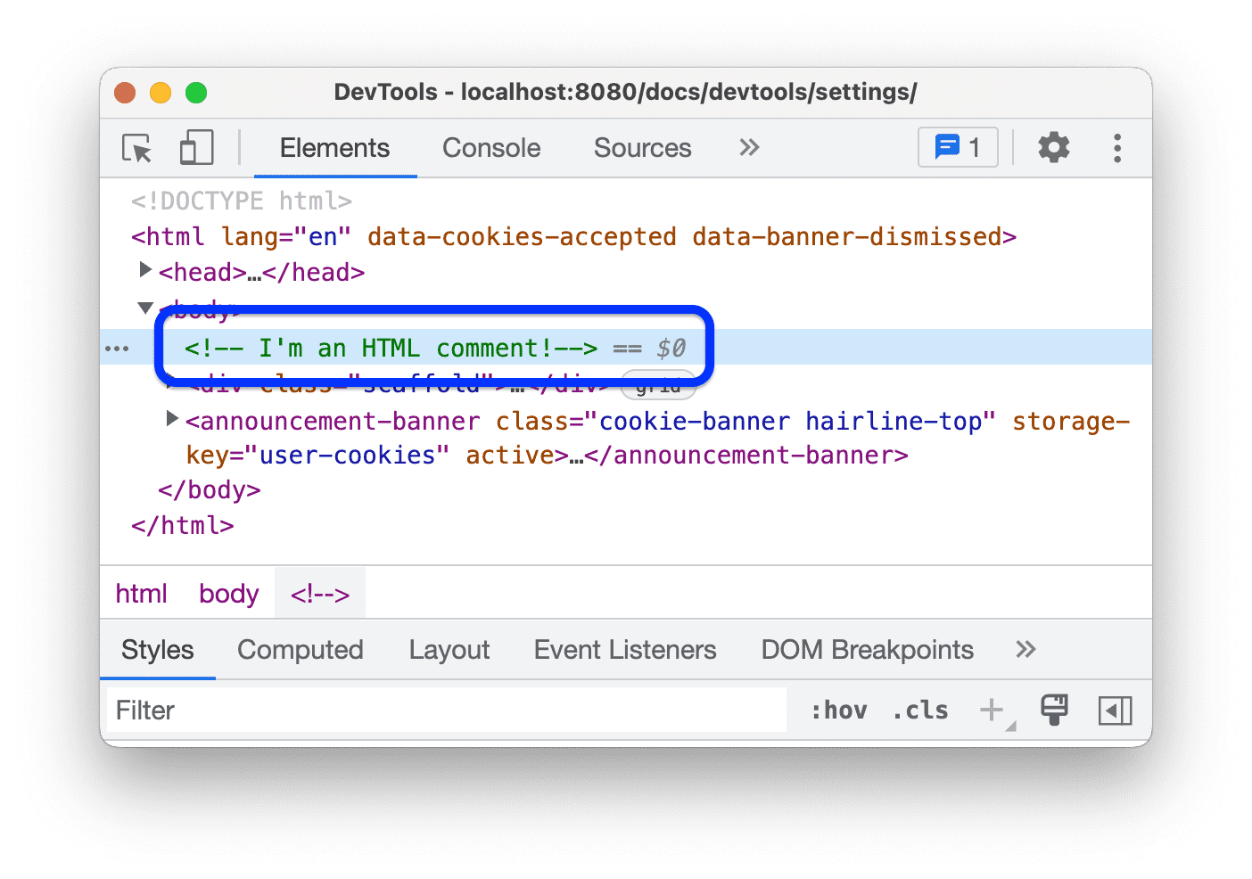Toggle the device toolbar emulation mode
The height and width of the screenshot is (879, 1252).
click(196, 148)
